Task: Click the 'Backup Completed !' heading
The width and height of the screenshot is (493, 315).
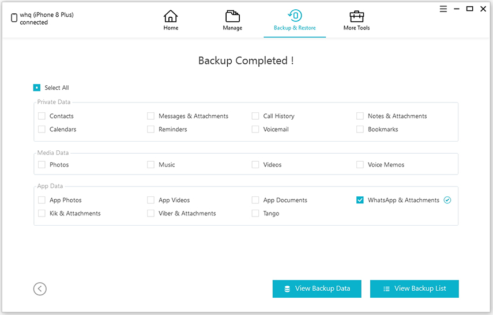Action: click(246, 60)
